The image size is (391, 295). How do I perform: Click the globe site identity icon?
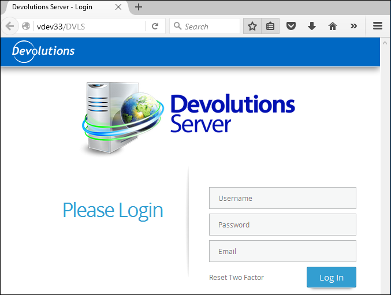pos(26,26)
